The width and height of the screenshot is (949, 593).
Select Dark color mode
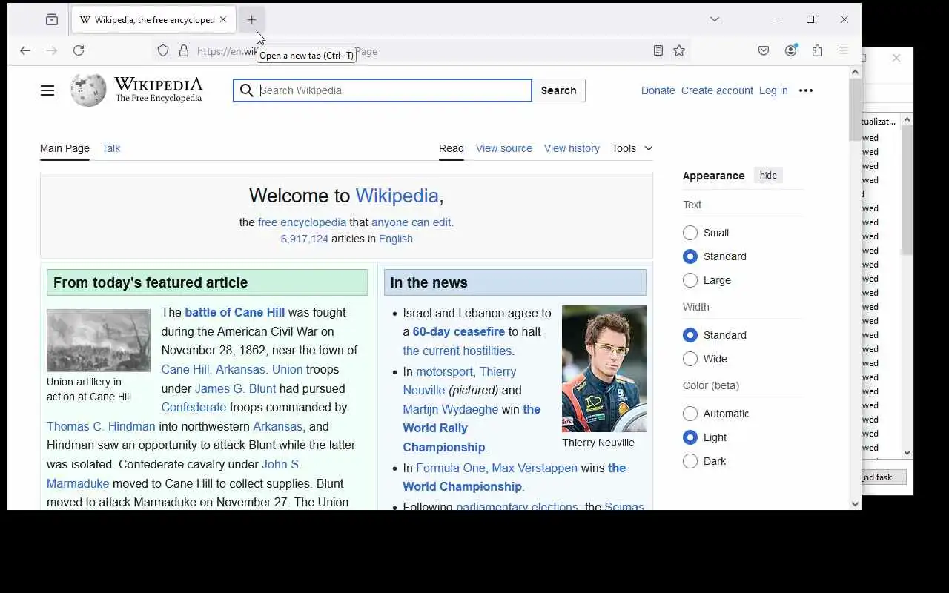(690, 461)
